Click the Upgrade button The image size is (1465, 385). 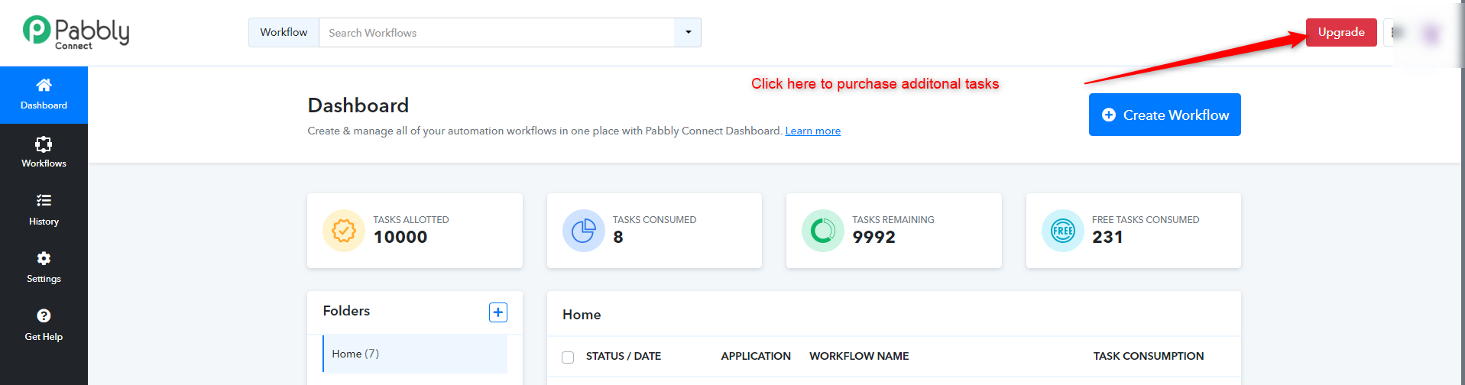(x=1341, y=32)
